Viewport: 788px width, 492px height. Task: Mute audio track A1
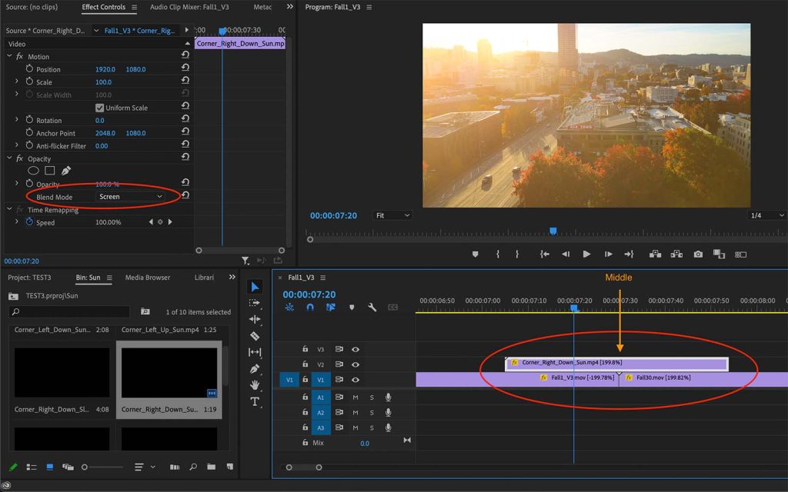[x=356, y=397]
